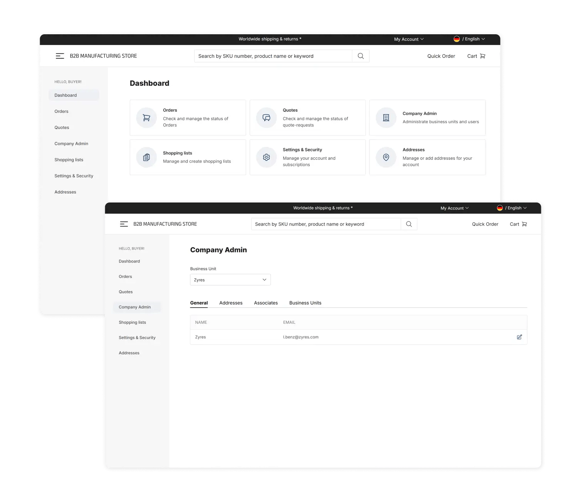Open Cart in the Dashboard window header
Image resolution: width=581 pixels, height=502 pixels.
click(x=476, y=56)
